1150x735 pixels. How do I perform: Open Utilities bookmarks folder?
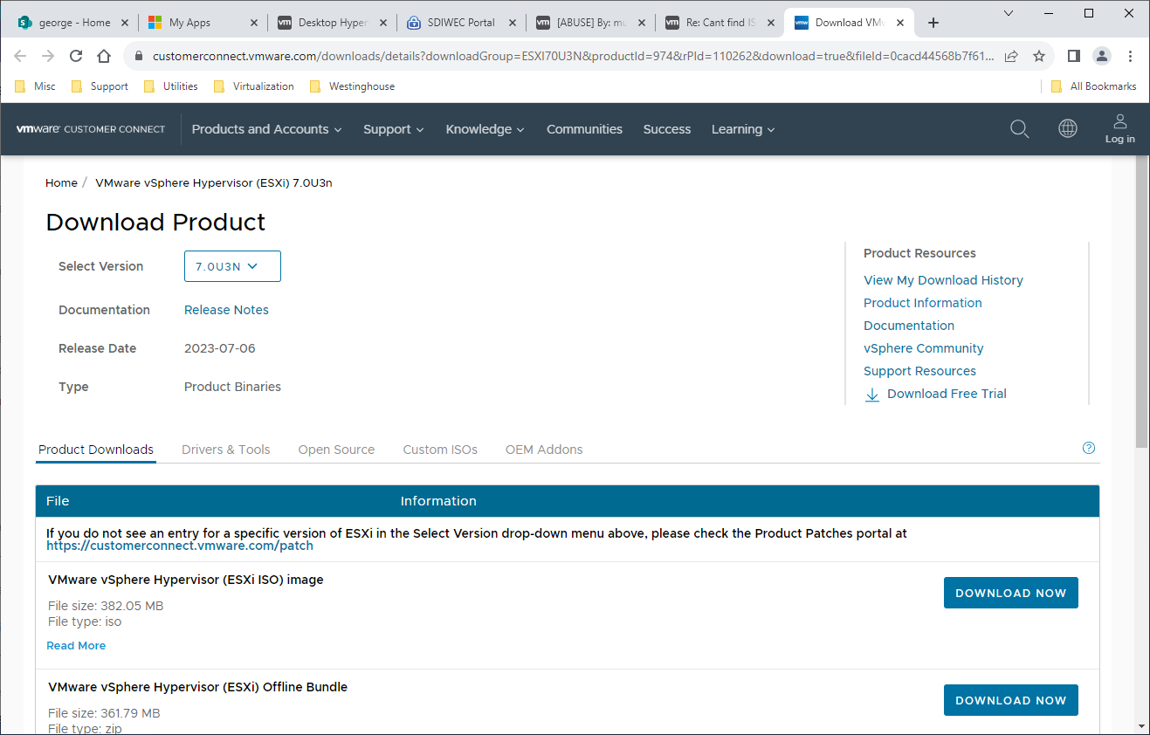point(170,86)
